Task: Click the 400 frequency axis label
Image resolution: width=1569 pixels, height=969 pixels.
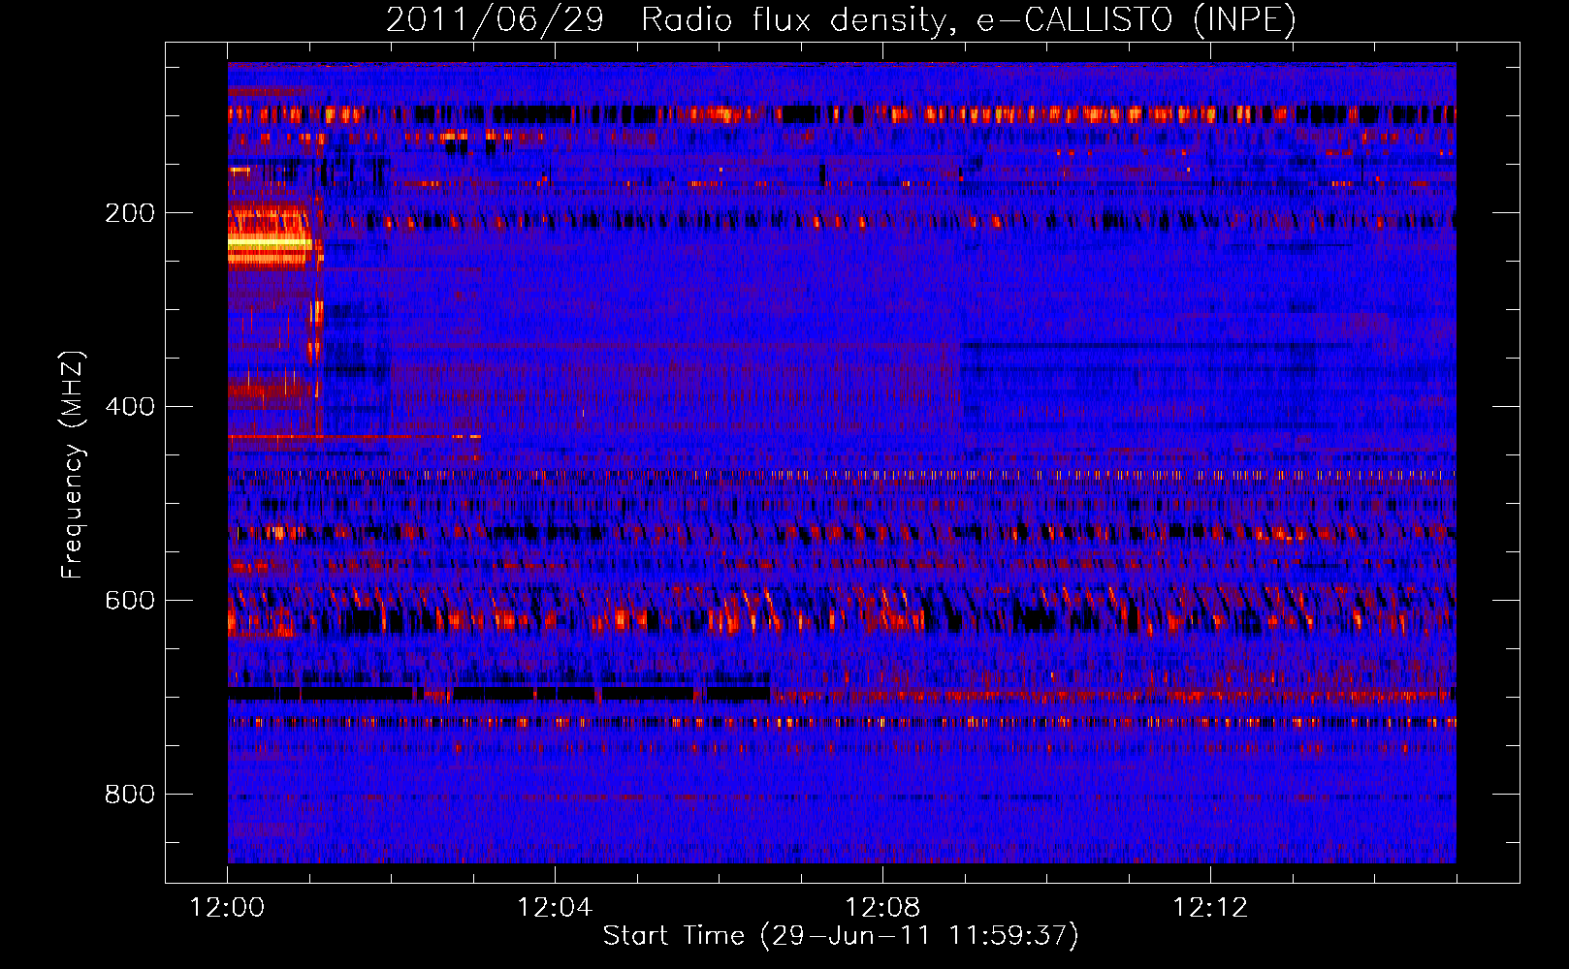Action: (130, 407)
